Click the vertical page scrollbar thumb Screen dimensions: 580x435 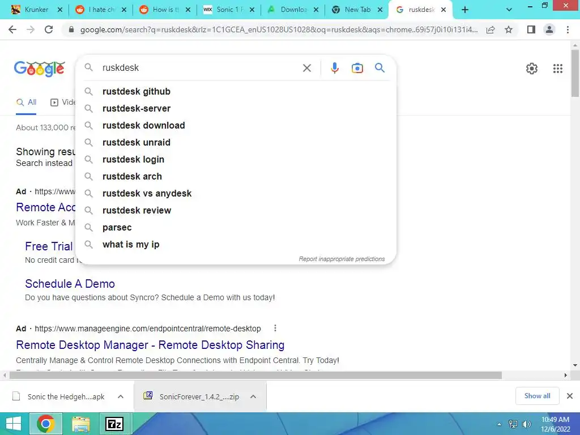(x=575, y=73)
